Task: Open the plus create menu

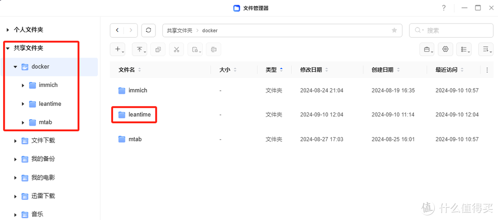Action: 118,49
